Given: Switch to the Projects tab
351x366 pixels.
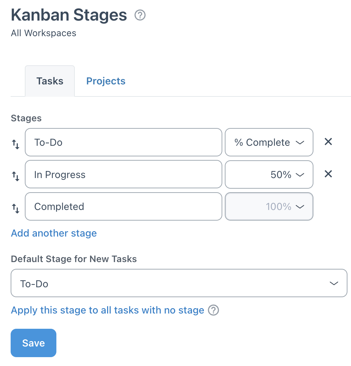Looking at the screenshot, I should 106,81.
